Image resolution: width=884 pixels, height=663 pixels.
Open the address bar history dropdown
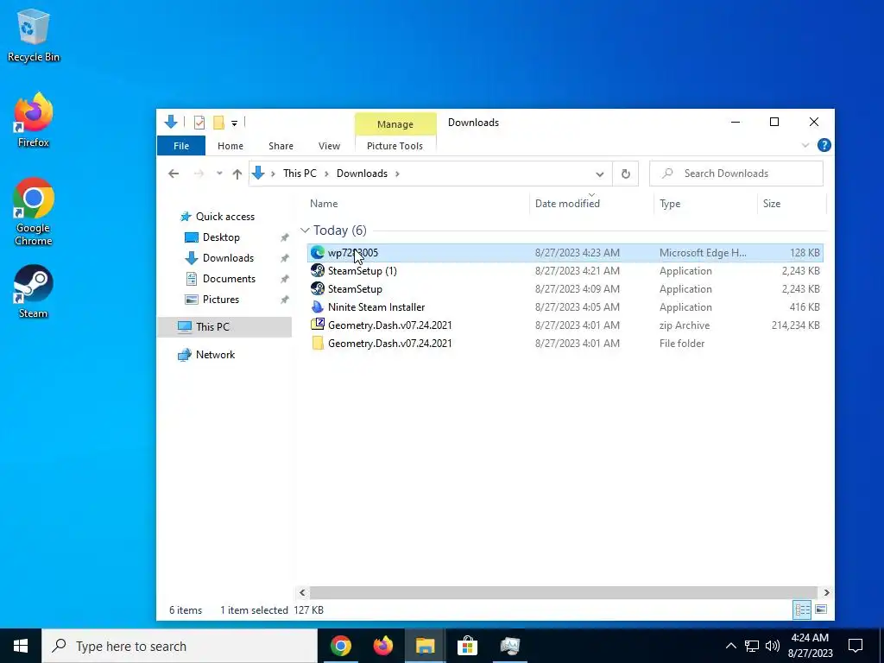[600, 174]
